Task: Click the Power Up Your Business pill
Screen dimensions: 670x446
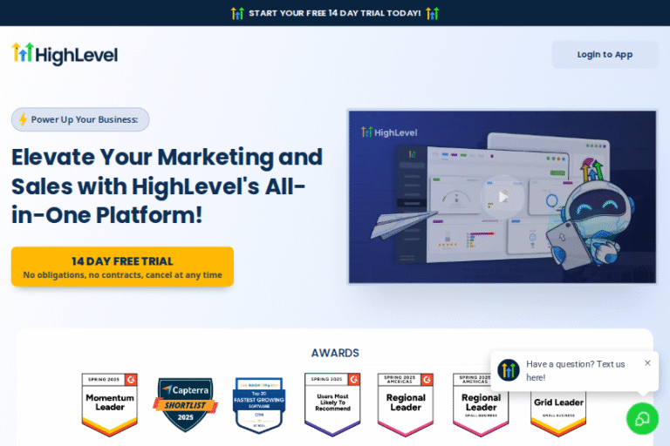Action: pos(80,119)
